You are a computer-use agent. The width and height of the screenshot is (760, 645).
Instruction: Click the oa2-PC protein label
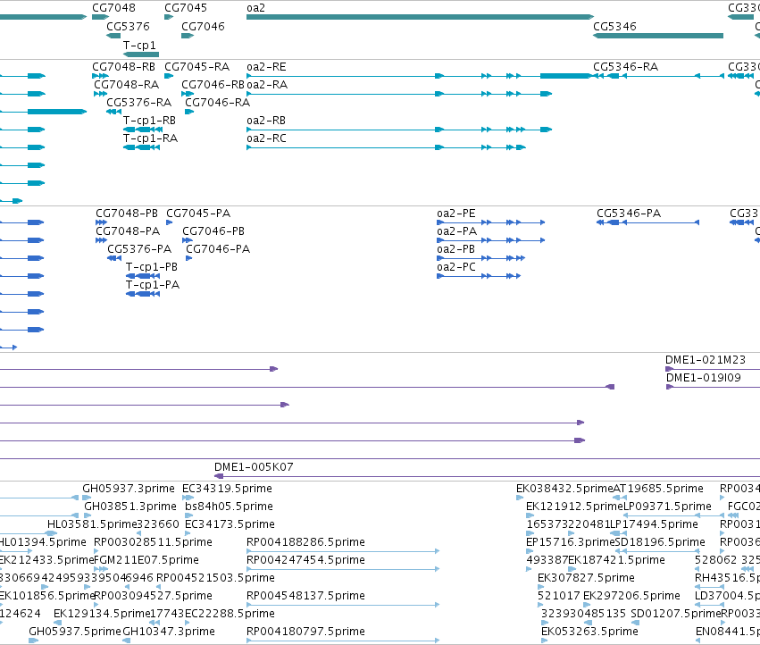point(456,267)
